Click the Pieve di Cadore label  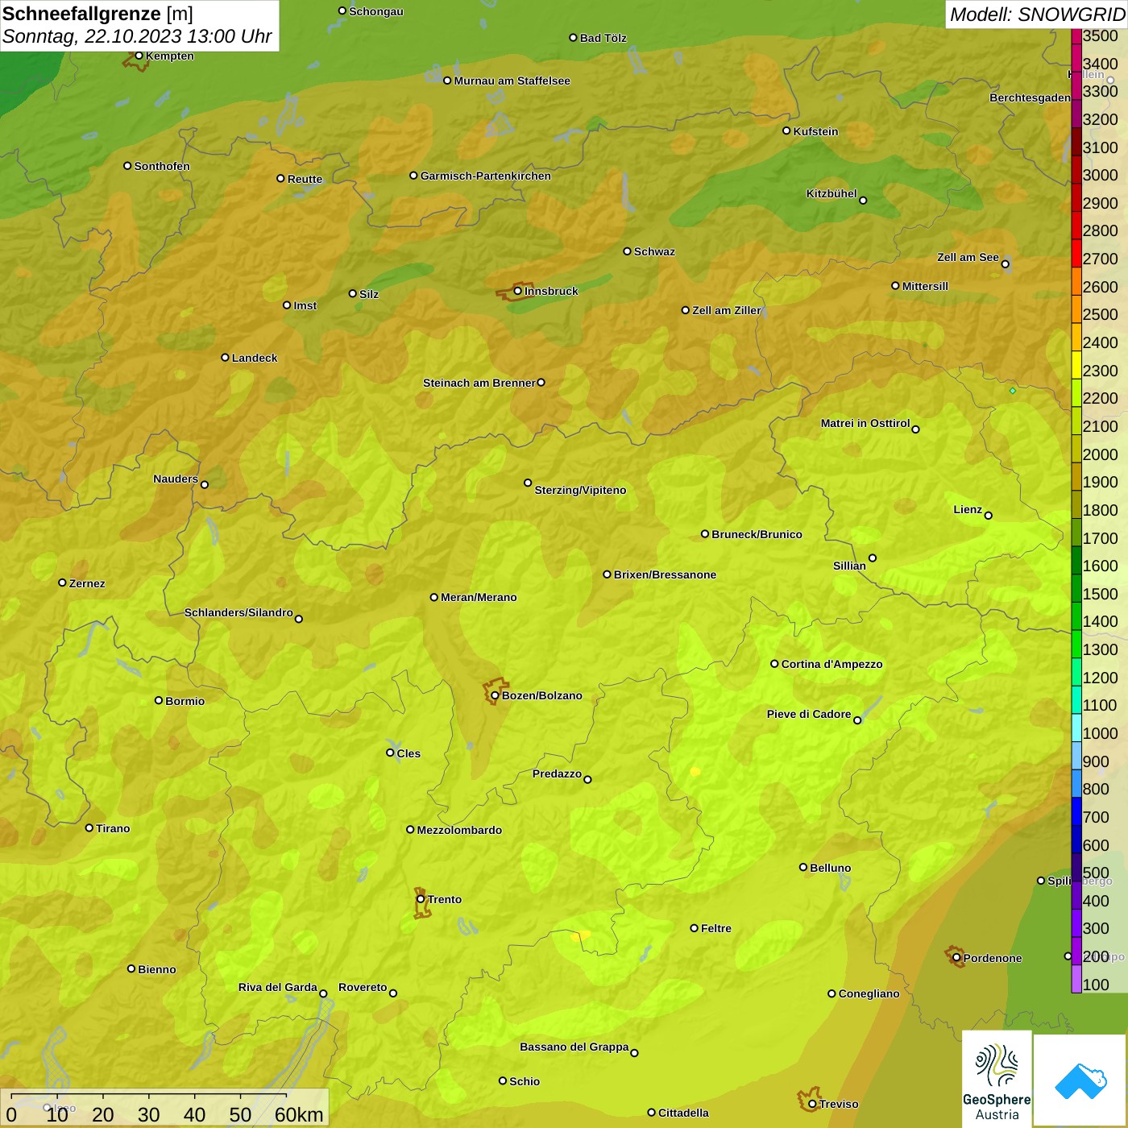pyautogui.click(x=809, y=714)
